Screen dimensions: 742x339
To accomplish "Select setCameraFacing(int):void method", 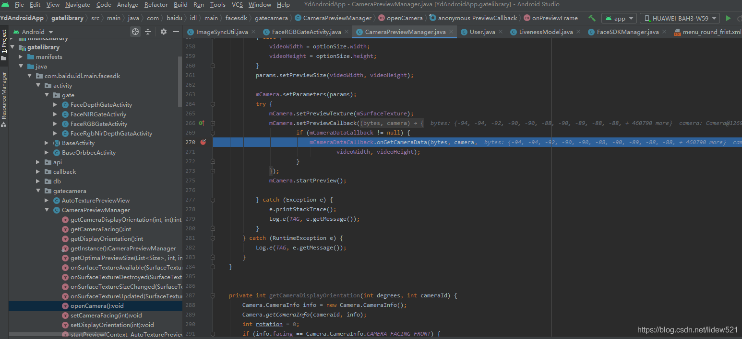I will pos(106,316).
